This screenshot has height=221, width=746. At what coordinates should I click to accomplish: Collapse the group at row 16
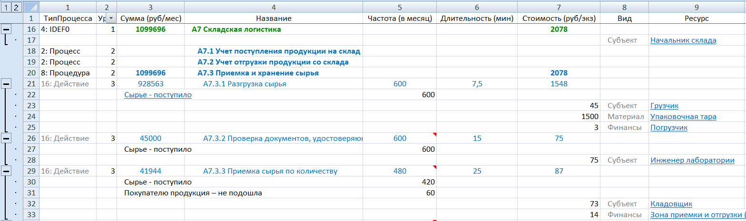(x=7, y=29)
